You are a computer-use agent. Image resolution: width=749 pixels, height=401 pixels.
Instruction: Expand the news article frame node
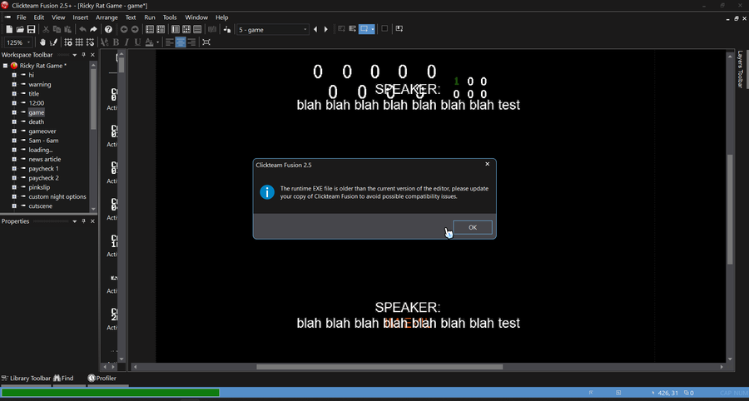pyautogui.click(x=14, y=160)
